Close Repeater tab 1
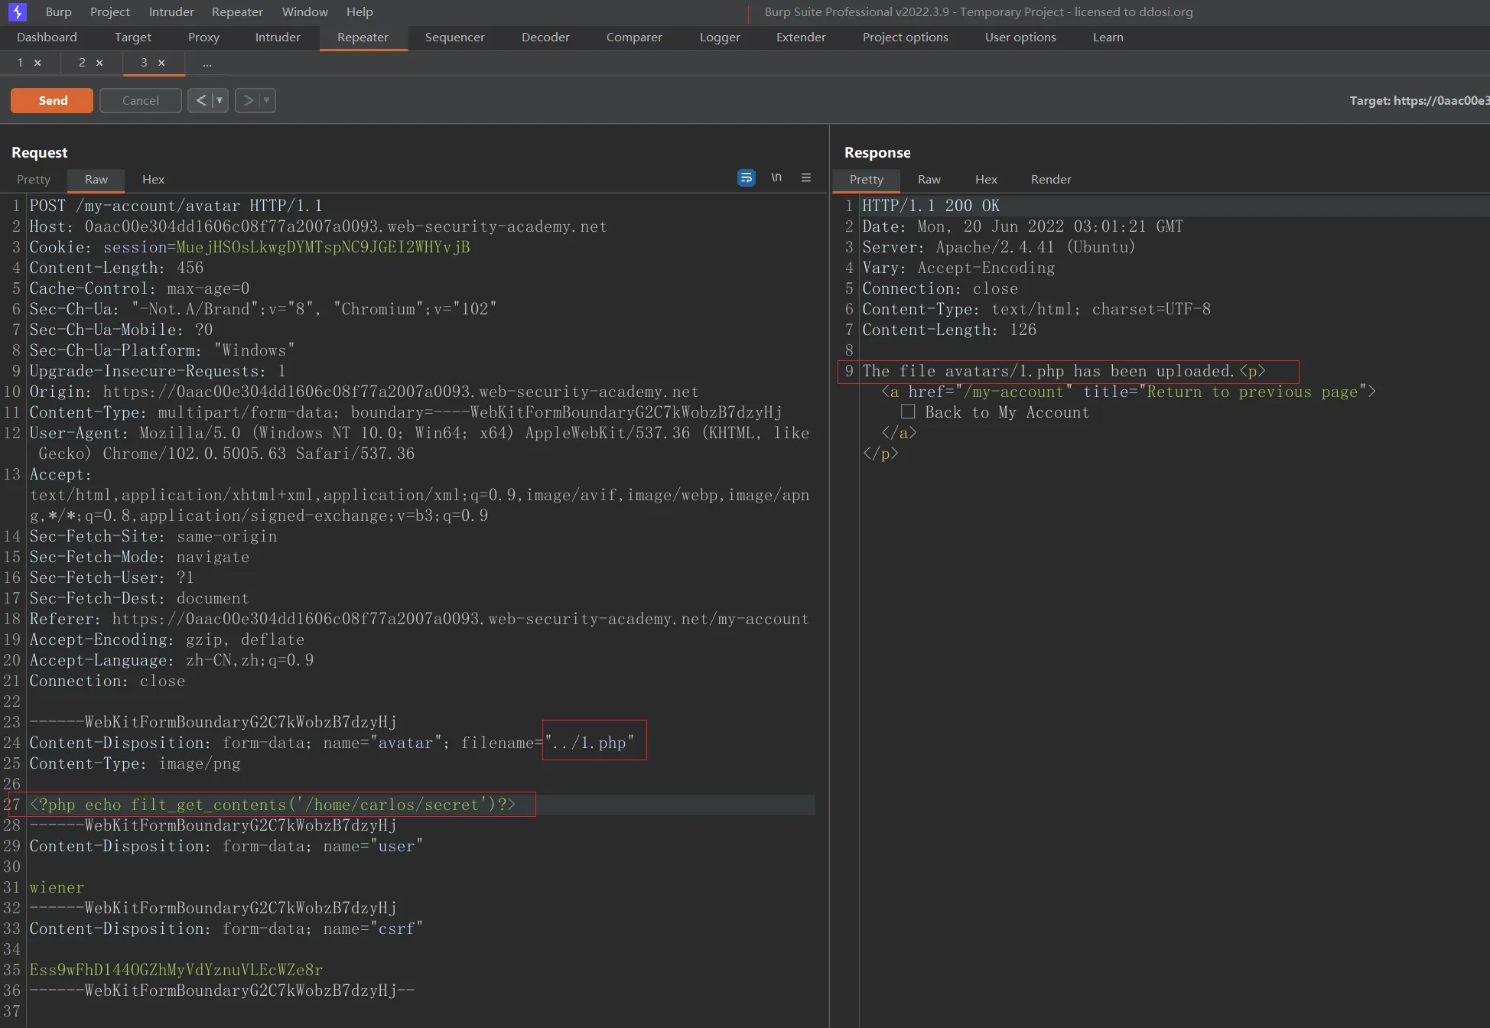 coord(37,63)
